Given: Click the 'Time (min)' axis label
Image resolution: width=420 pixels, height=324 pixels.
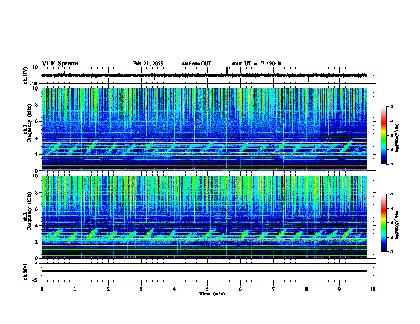Looking at the screenshot, I should [212, 294].
